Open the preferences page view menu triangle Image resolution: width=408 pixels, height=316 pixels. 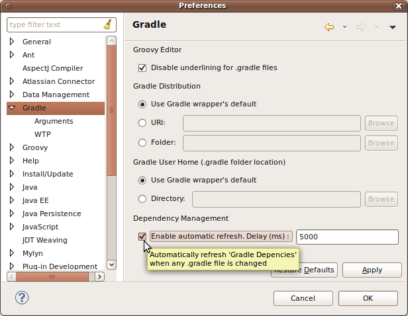tap(392, 27)
